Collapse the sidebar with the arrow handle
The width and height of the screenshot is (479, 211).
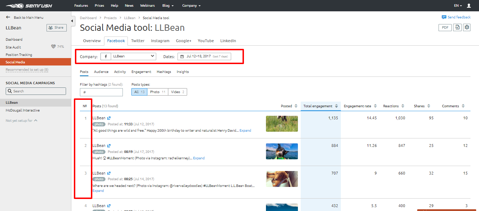73,21
